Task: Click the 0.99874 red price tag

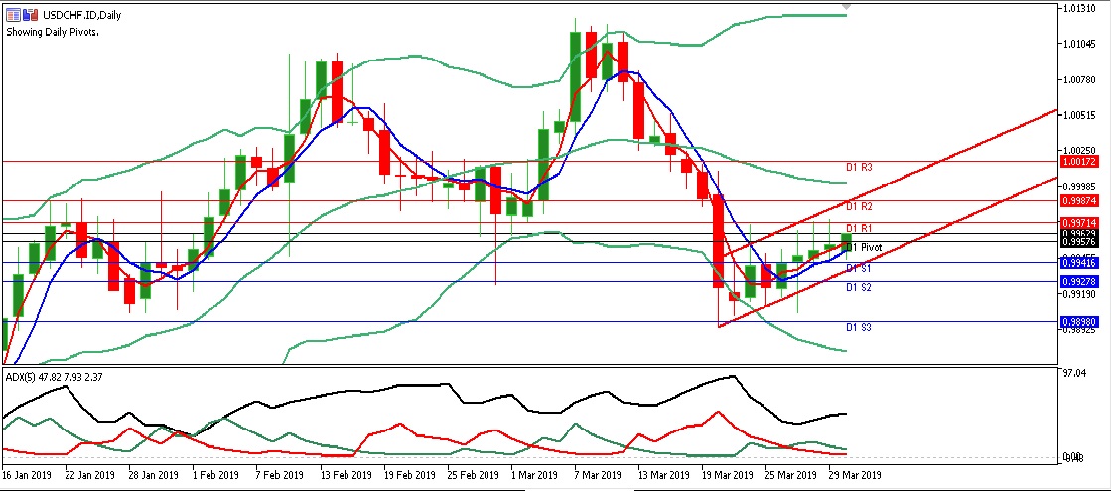Action: click(1079, 201)
